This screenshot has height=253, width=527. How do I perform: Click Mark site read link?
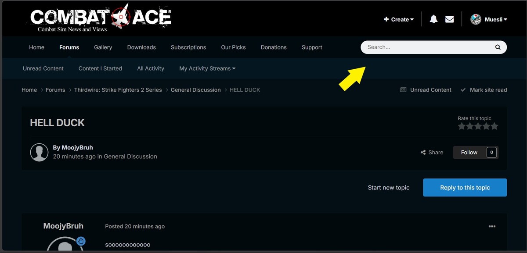[x=488, y=90]
